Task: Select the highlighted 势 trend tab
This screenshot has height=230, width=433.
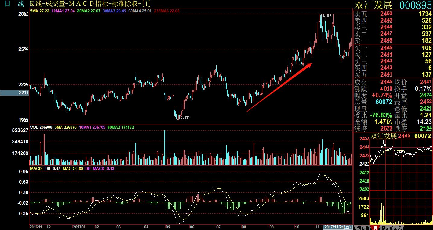Action: click(x=375, y=228)
